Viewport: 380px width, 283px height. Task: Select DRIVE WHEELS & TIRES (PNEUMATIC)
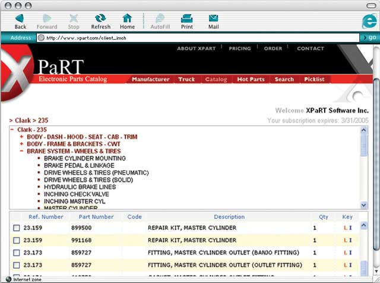pos(96,172)
